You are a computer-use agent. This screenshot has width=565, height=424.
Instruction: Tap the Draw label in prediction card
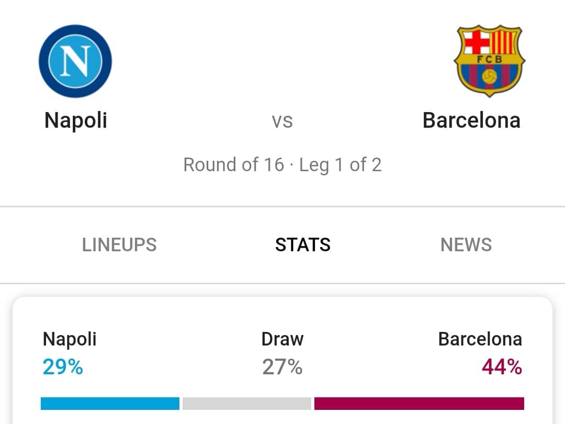(x=282, y=339)
